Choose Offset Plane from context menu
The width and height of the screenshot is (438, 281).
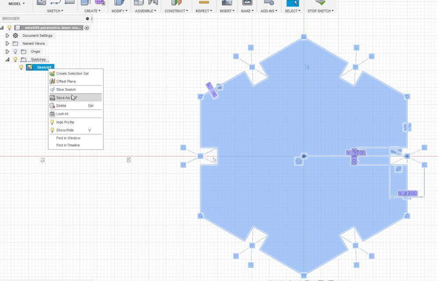pyautogui.click(x=75, y=81)
